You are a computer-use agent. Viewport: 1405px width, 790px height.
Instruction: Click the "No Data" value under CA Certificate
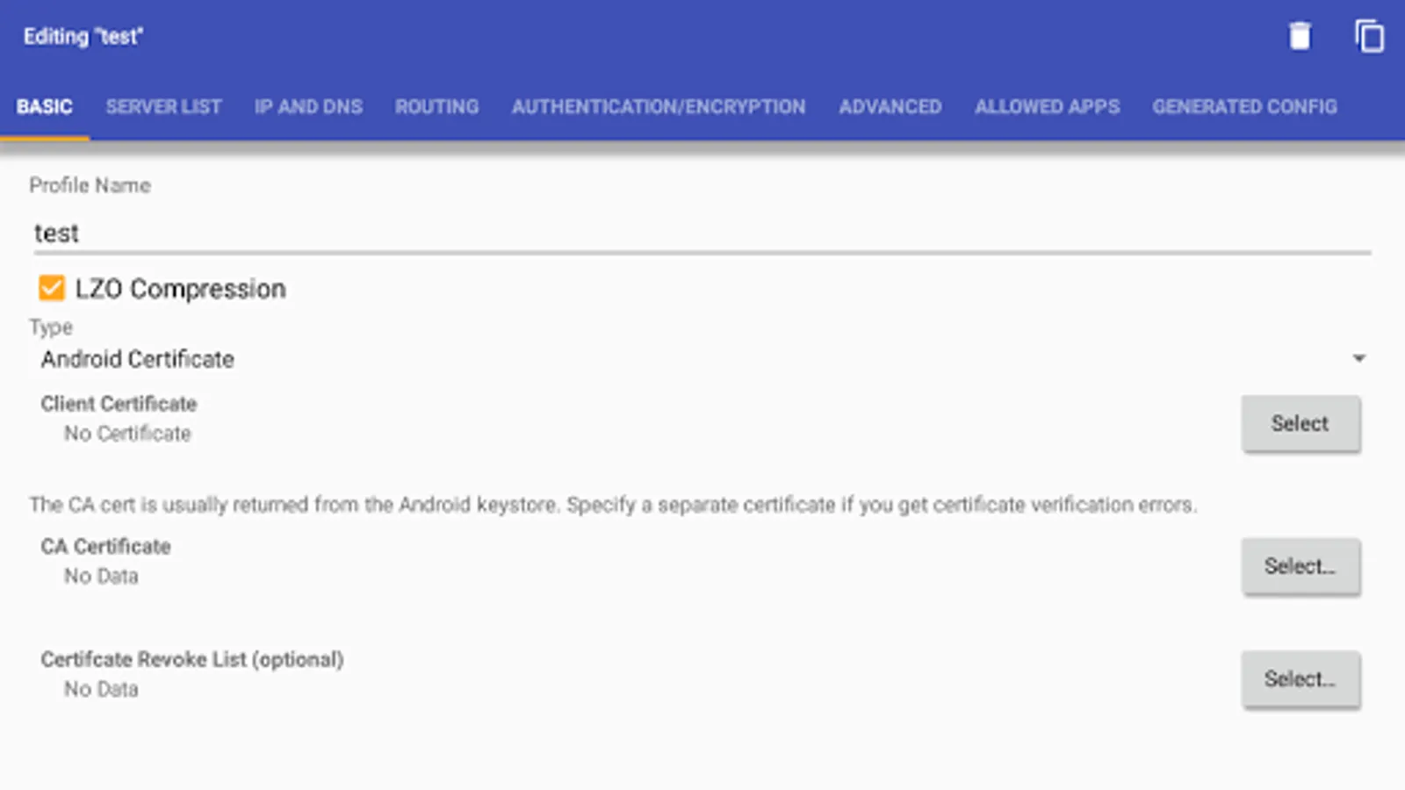[x=101, y=577]
